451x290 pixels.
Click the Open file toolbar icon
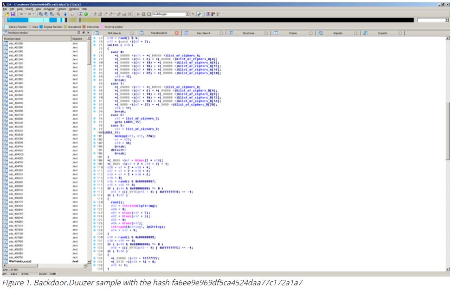tap(6, 14)
